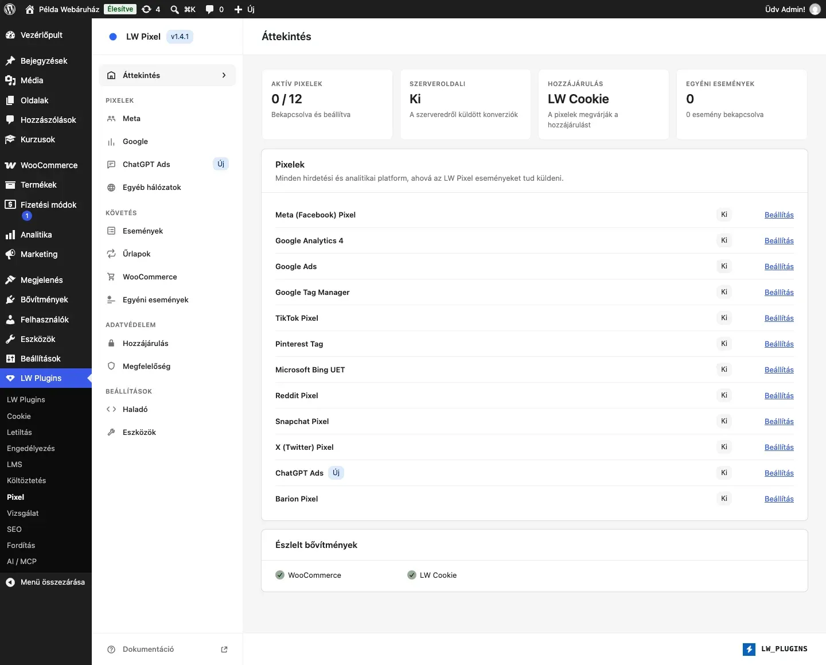The height and width of the screenshot is (665, 826).
Task: Click the v1.4.1 version badge
Action: [180, 37]
